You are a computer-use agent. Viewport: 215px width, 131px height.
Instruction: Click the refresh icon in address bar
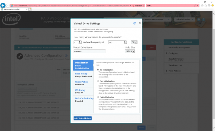(x=143, y=5)
